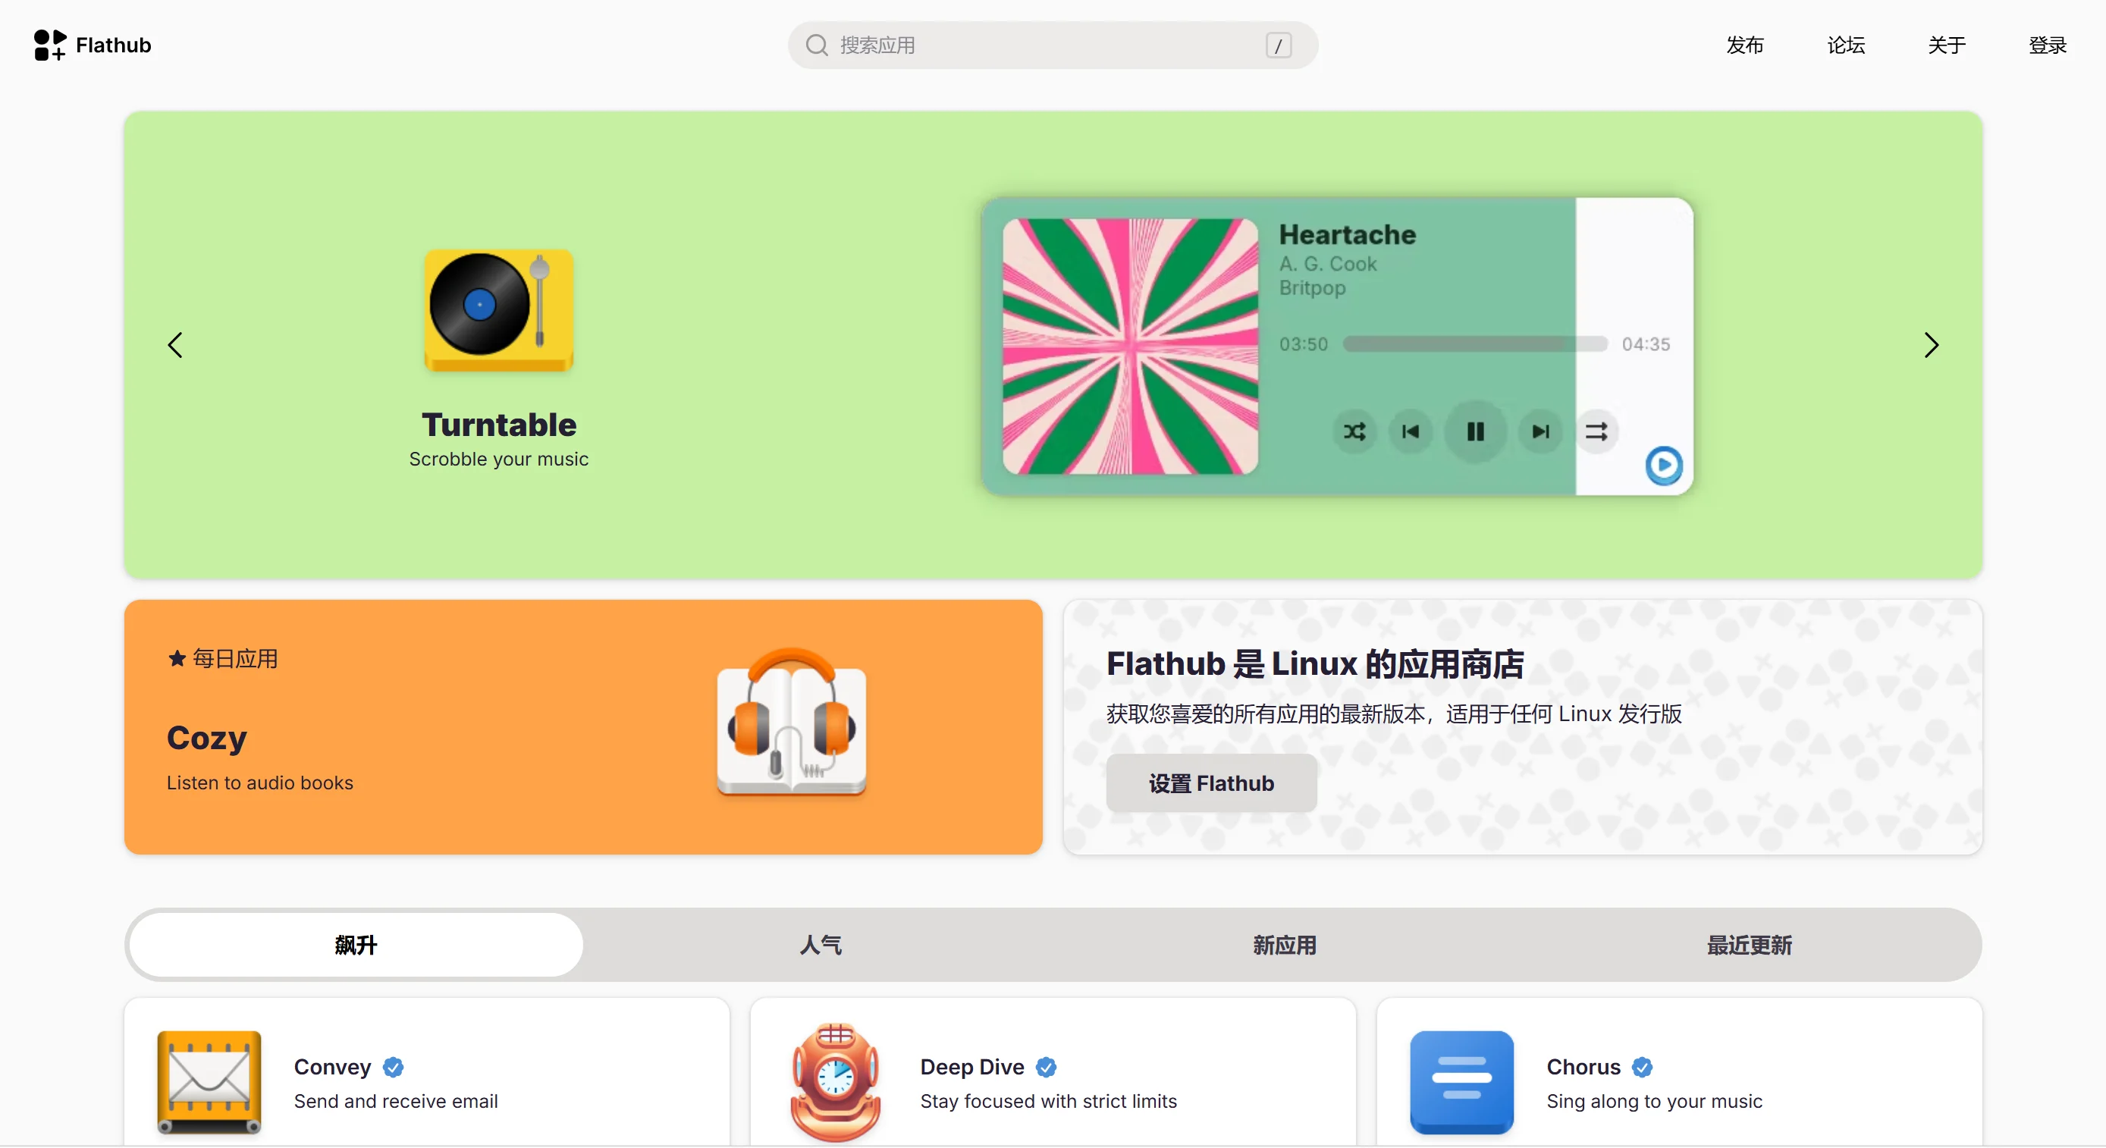The width and height of the screenshot is (2106, 1148).
Task: Click Sing along to your music text
Action: tap(1655, 1102)
